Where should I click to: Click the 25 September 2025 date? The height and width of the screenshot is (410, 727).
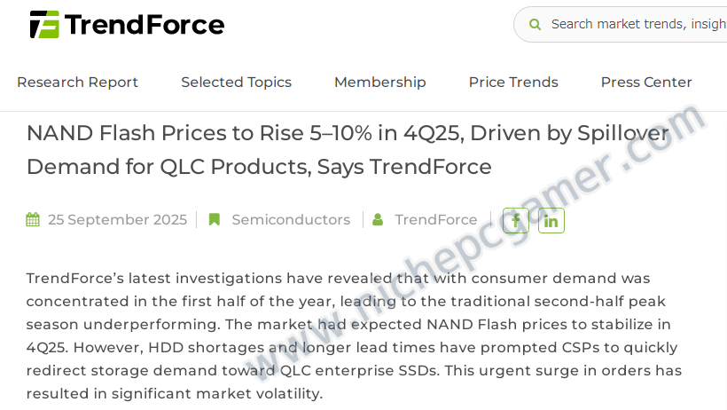(x=117, y=219)
